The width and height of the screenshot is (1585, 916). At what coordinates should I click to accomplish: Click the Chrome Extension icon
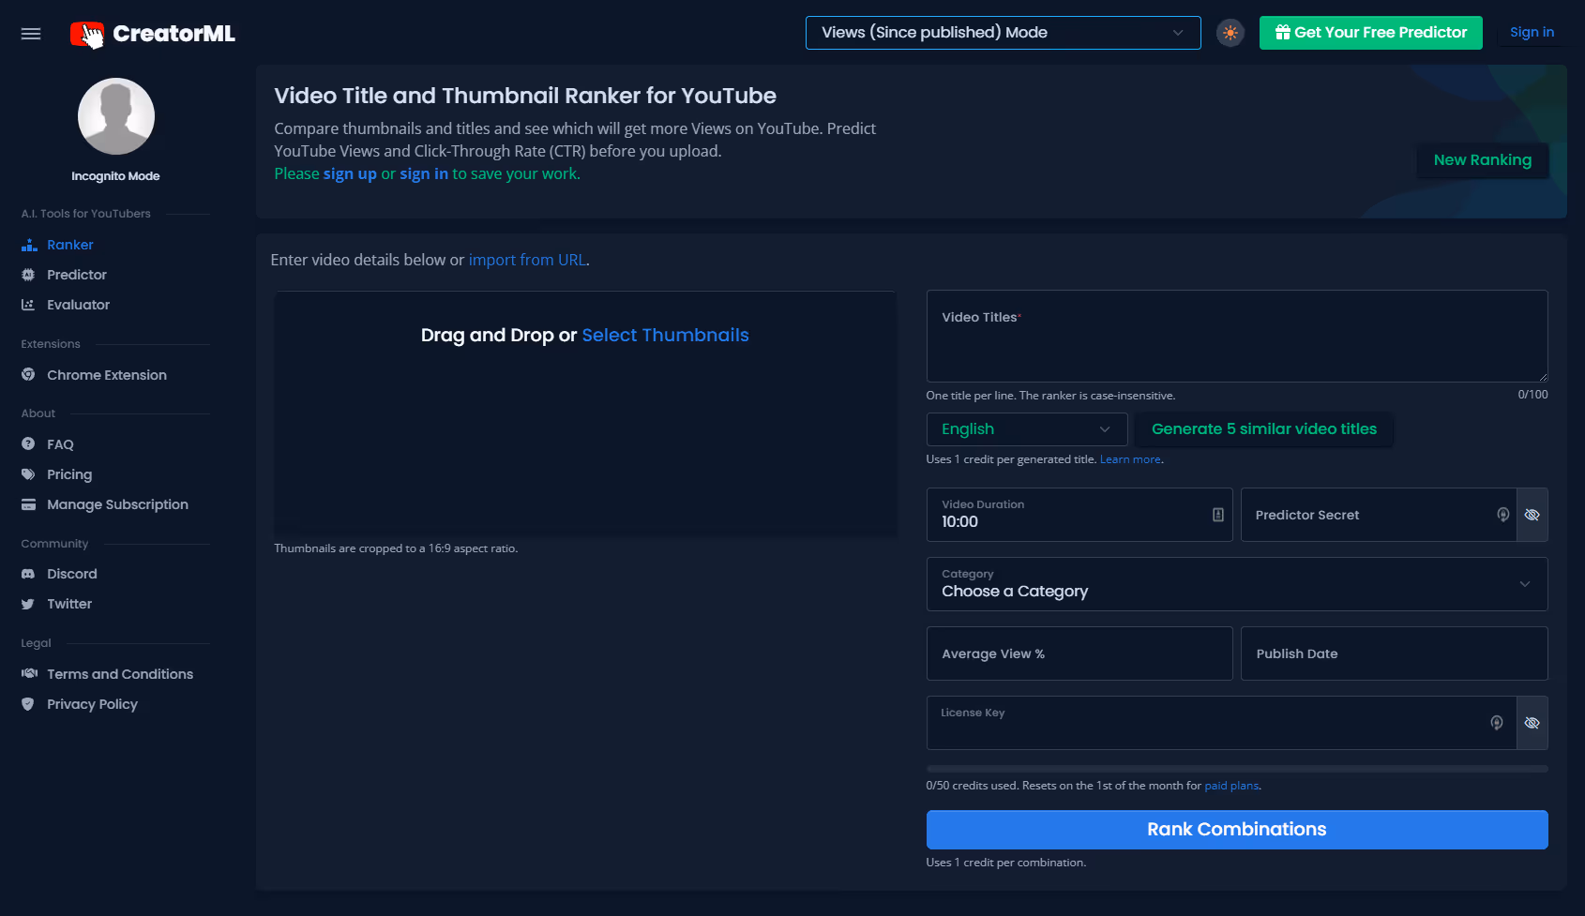(29, 374)
